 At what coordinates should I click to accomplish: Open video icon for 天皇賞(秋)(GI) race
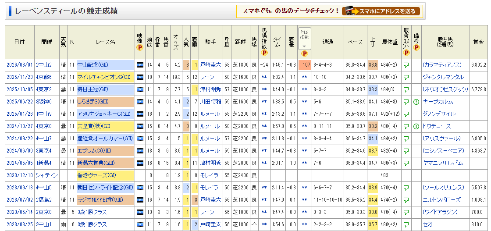140,126
